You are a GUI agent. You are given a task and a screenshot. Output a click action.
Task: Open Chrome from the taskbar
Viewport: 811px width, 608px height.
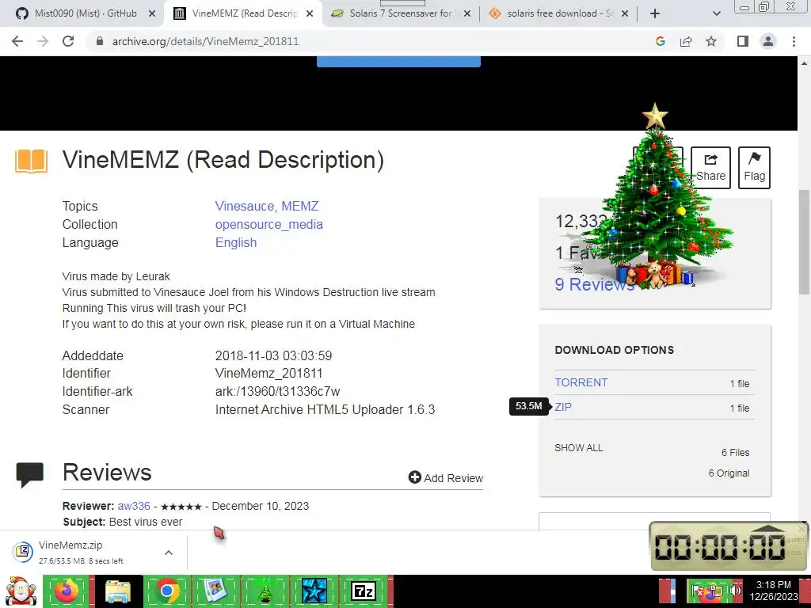pyautogui.click(x=166, y=591)
